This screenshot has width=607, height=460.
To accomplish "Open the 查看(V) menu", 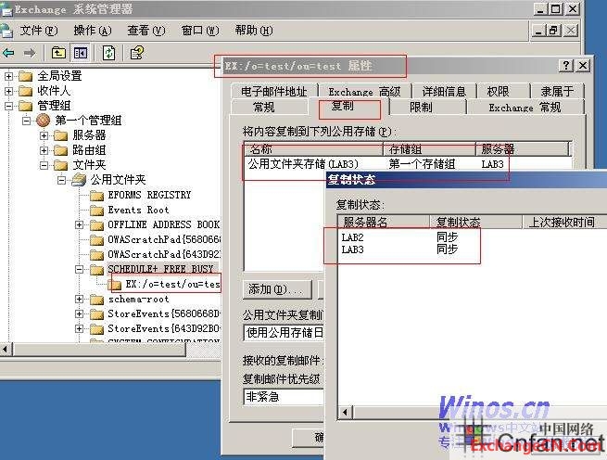I will pos(145,31).
